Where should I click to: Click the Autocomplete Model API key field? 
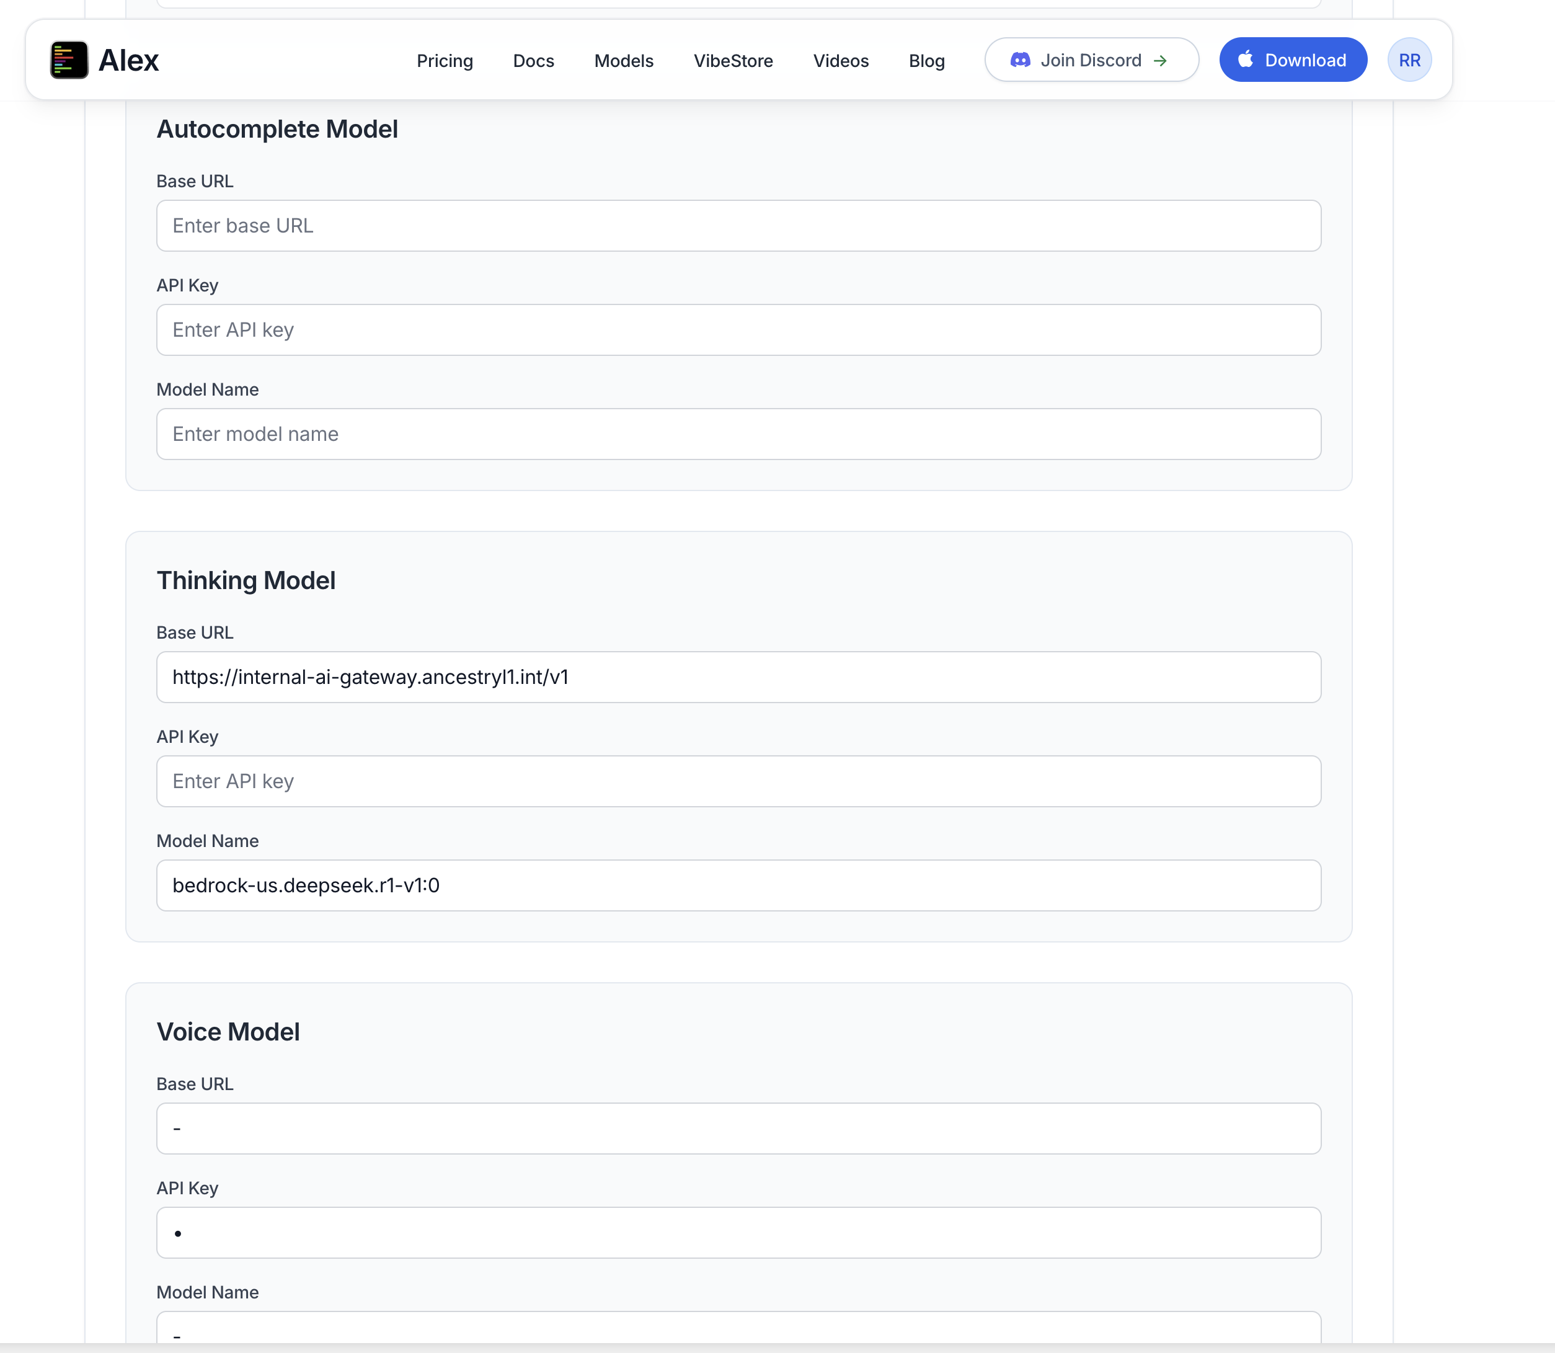[x=738, y=330]
